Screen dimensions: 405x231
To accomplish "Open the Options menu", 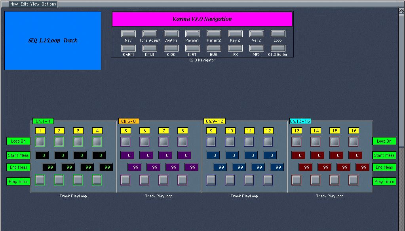I will (49, 4).
